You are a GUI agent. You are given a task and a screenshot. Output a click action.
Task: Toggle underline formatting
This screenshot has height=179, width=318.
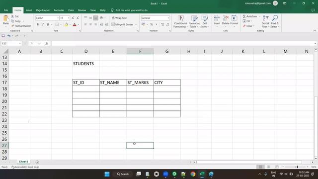48,24
